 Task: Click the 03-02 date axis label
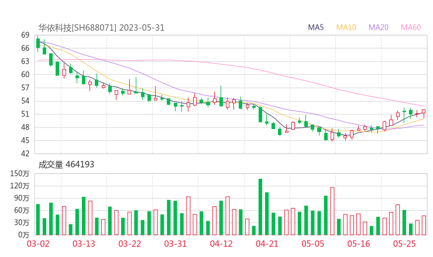[x=38, y=244]
